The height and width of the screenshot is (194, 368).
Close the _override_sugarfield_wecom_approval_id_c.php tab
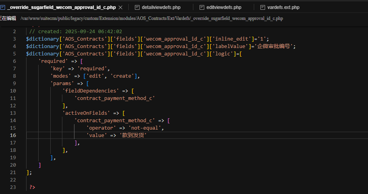click(120, 7)
